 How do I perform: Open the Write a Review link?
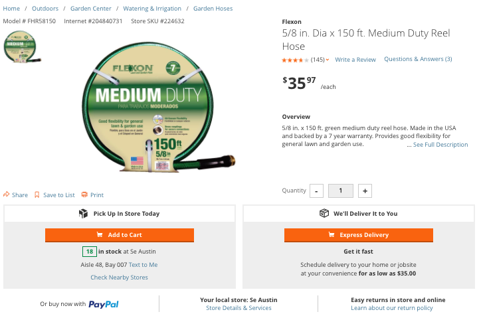tap(355, 60)
